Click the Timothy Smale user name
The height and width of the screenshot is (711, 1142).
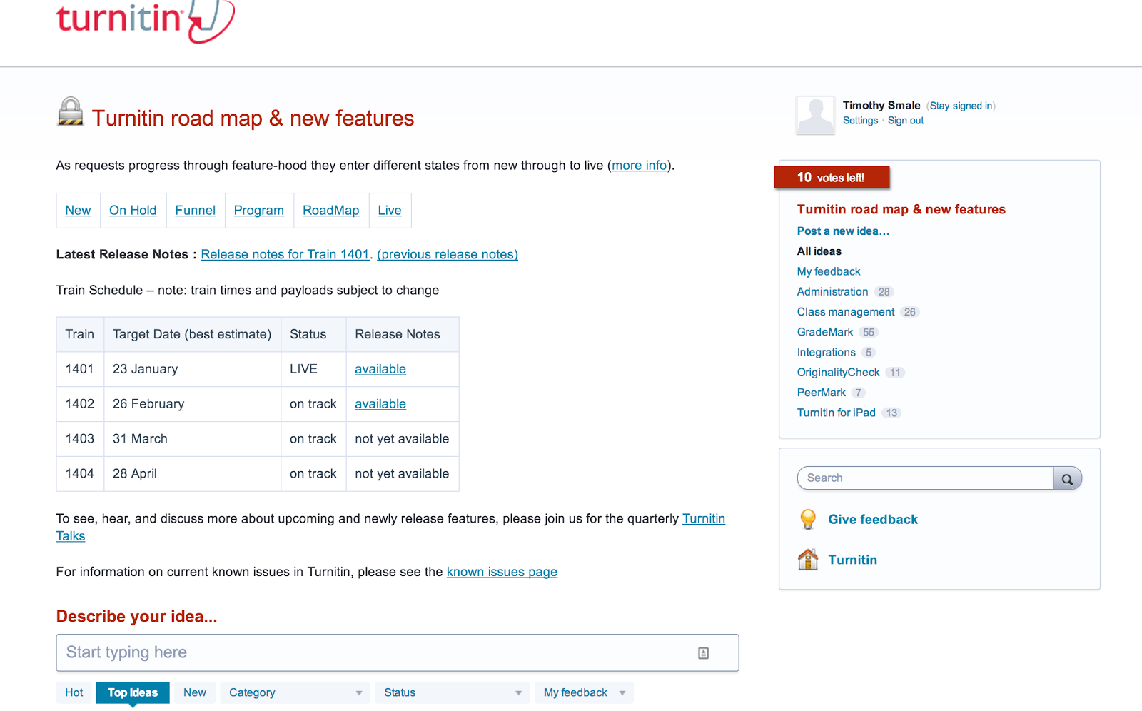pyautogui.click(x=881, y=106)
